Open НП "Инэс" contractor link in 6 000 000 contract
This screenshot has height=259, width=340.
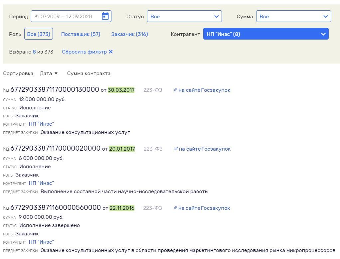click(x=41, y=183)
